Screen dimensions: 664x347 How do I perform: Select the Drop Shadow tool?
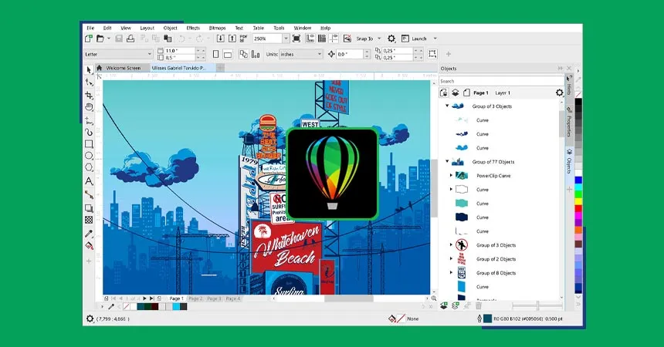(89, 208)
